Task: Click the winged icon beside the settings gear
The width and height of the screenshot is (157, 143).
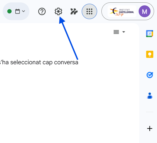Action: pos(74,11)
